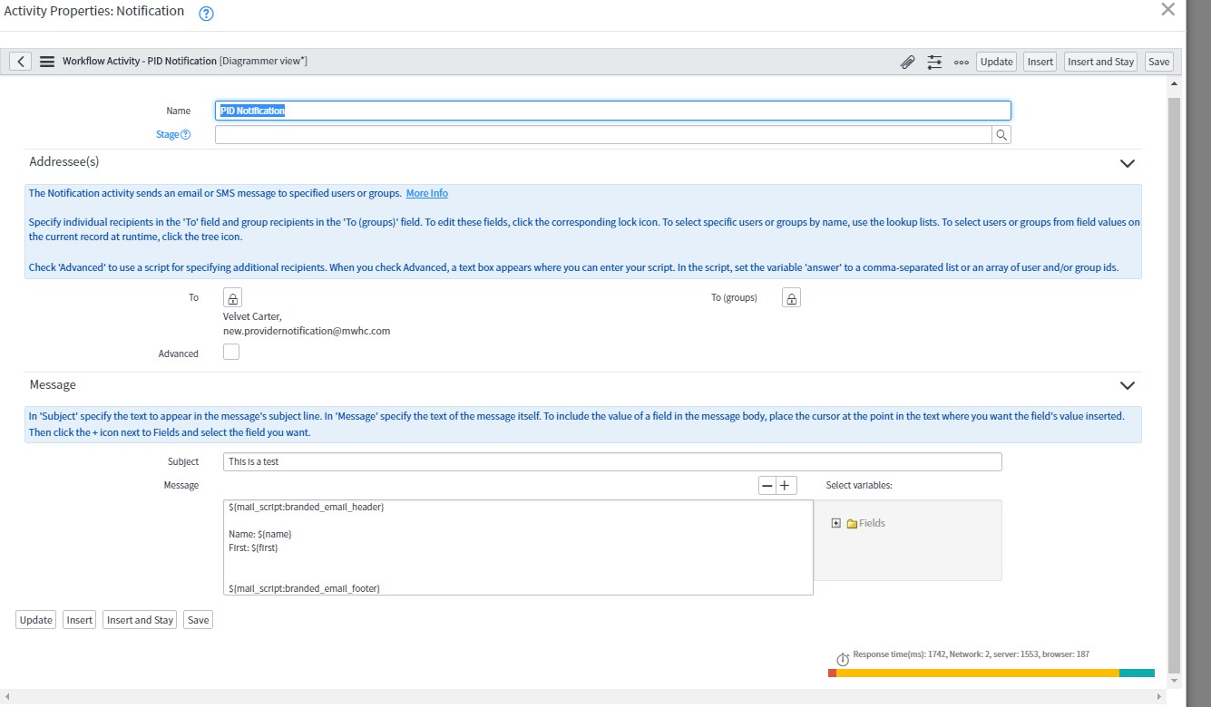Viewport: 1211px width, 707px height.
Task: Expand the Fields variable tree
Action: tap(836, 523)
